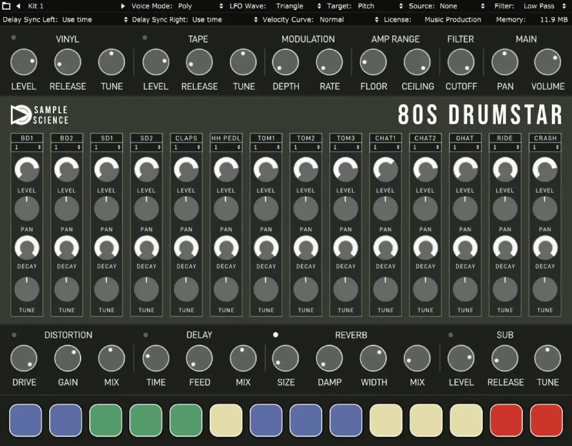Select the BD1 channel label
Viewport: 572px width, 446px height.
point(27,138)
